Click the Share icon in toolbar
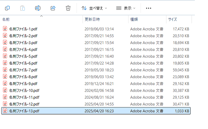This screenshot has height=129, width=208. [x=53, y=8]
